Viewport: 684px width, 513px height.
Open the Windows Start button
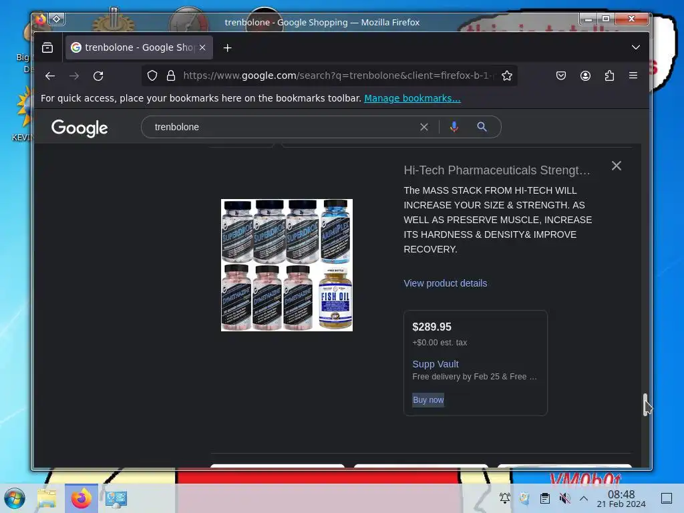point(15,498)
